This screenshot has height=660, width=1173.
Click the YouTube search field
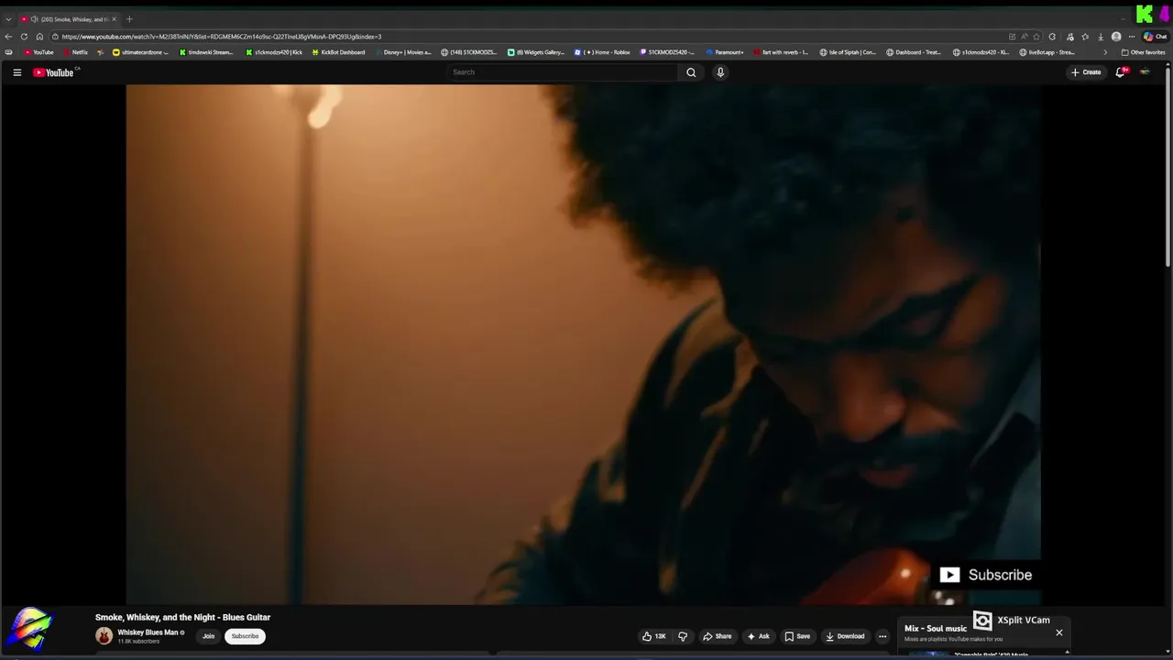click(561, 72)
